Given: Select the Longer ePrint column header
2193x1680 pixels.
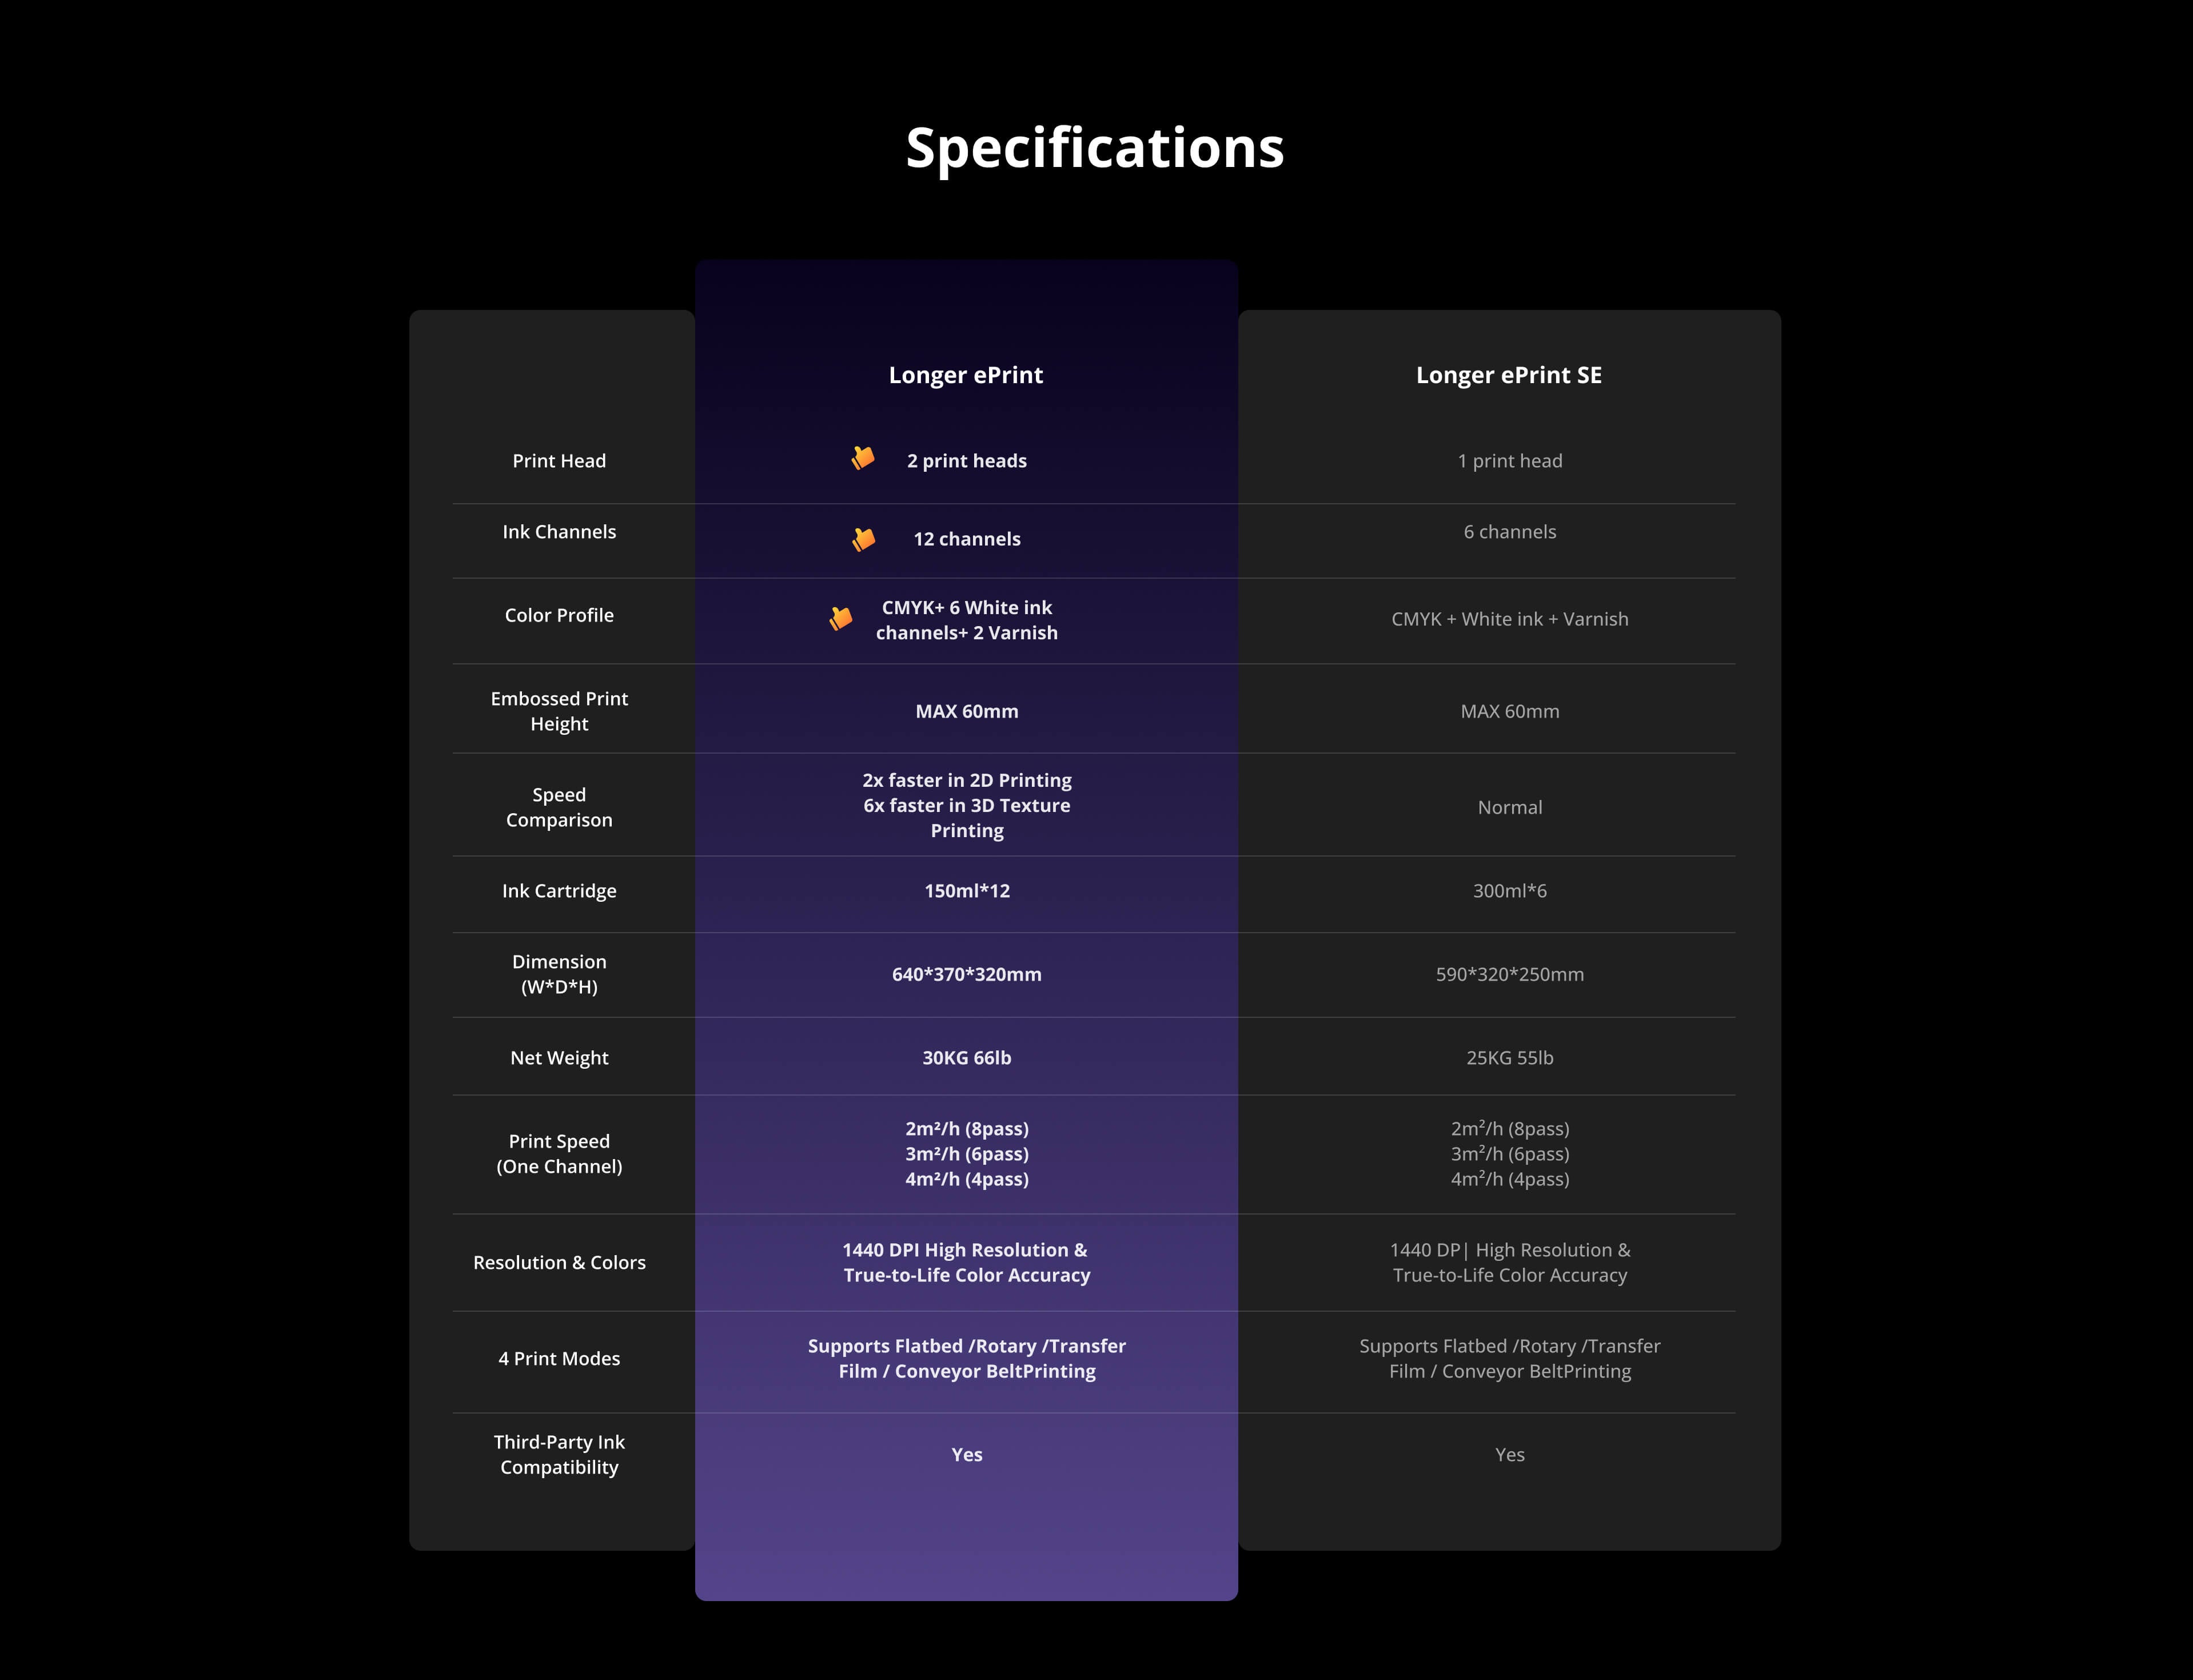Looking at the screenshot, I should (x=966, y=375).
